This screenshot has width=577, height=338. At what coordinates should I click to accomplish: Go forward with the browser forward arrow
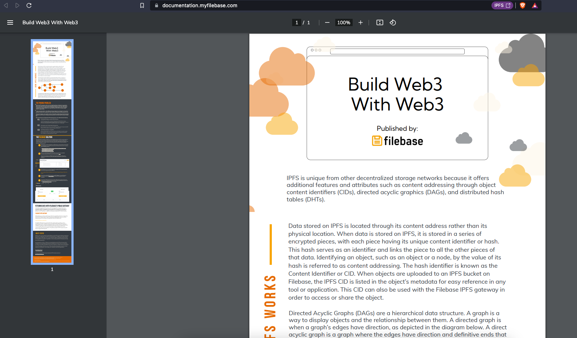[x=17, y=5]
